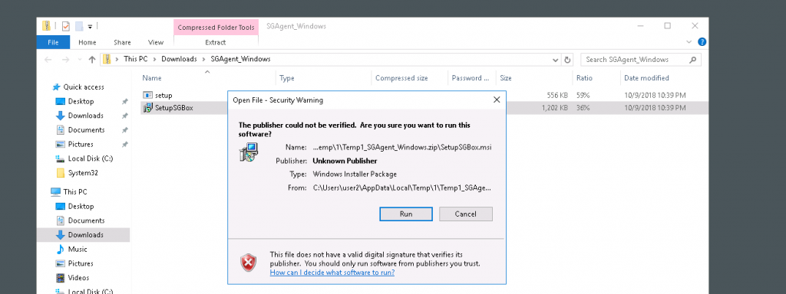
Task: Open the File tab in Explorer
Action: pyautogui.click(x=53, y=43)
